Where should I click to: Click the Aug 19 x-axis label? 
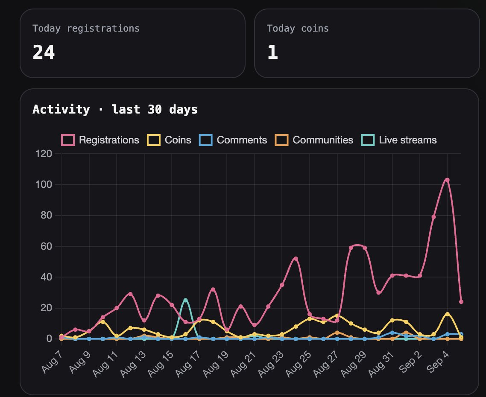(x=215, y=364)
